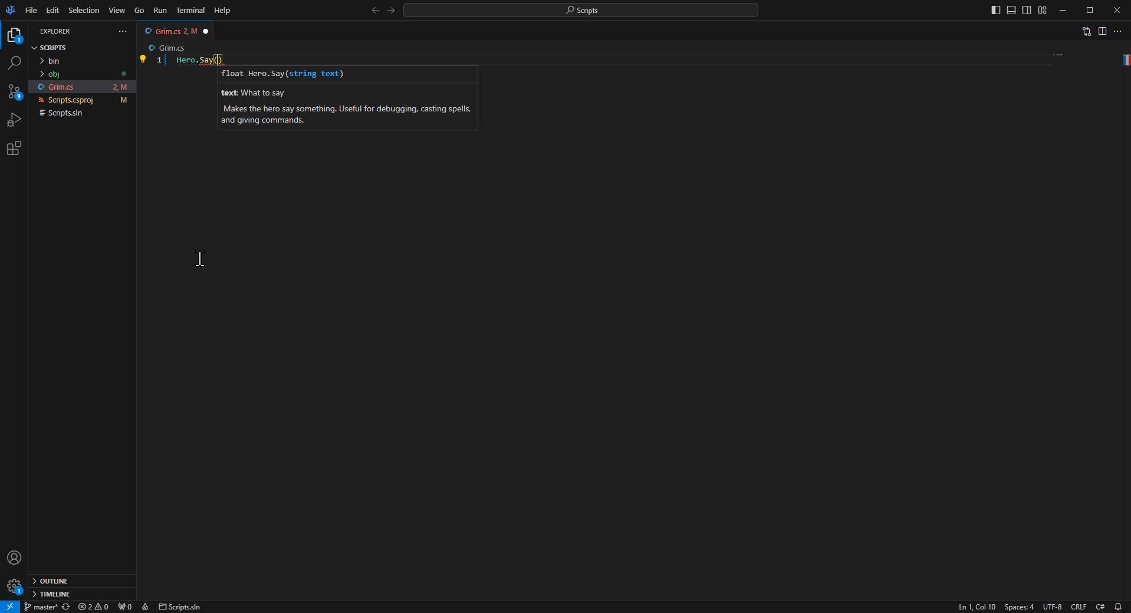The width and height of the screenshot is (1131, 613).
Task: Open the View menu
Action: click(117, 10)
